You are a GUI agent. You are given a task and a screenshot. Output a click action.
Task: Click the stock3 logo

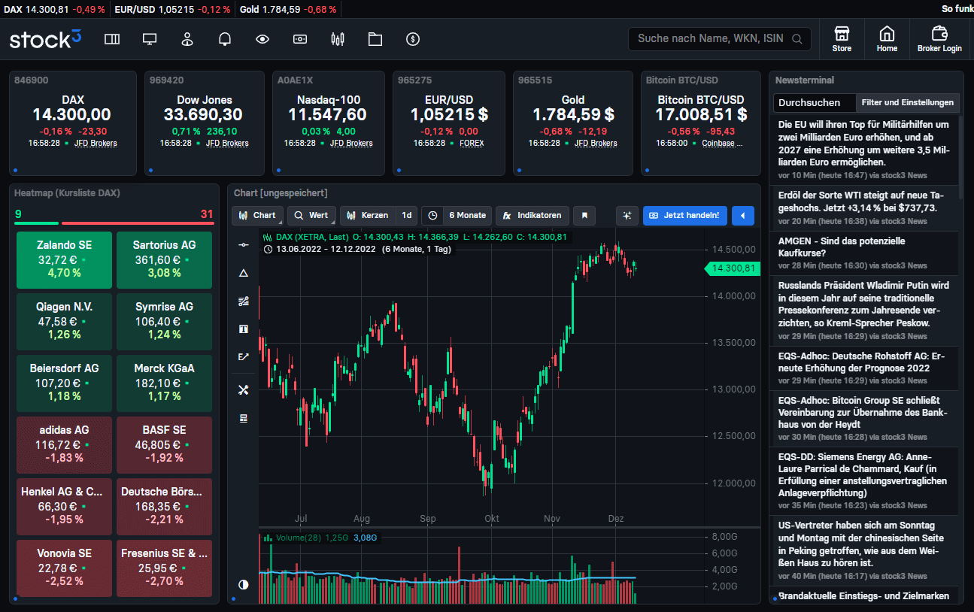(x=45, y=39)
